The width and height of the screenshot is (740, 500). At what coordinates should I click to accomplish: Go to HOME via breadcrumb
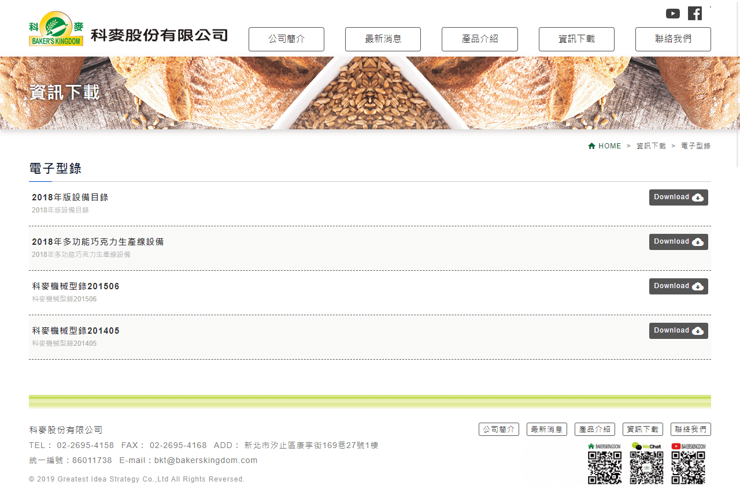tap(610, 146)
